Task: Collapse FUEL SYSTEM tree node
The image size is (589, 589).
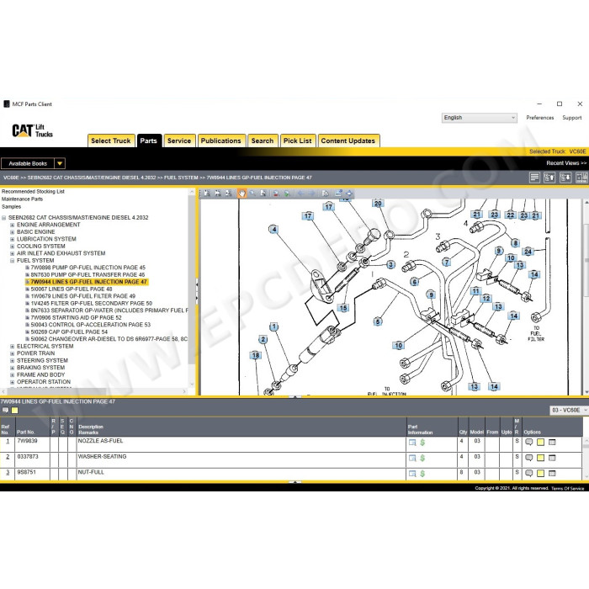Action: 12,261
